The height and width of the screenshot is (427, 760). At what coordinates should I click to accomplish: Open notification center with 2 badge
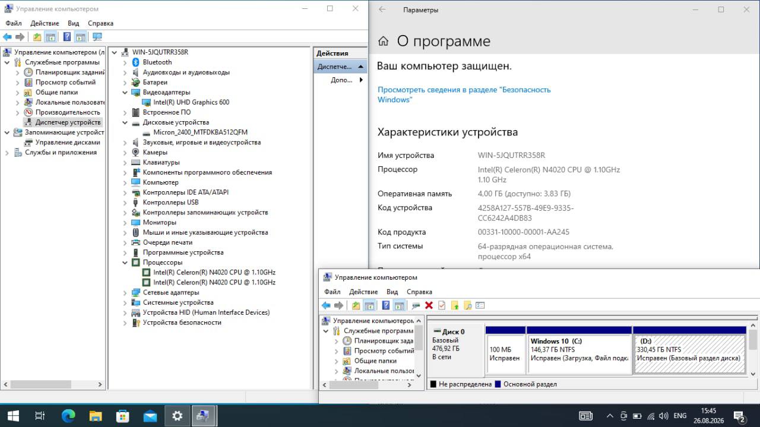click(x=740, y=416)
